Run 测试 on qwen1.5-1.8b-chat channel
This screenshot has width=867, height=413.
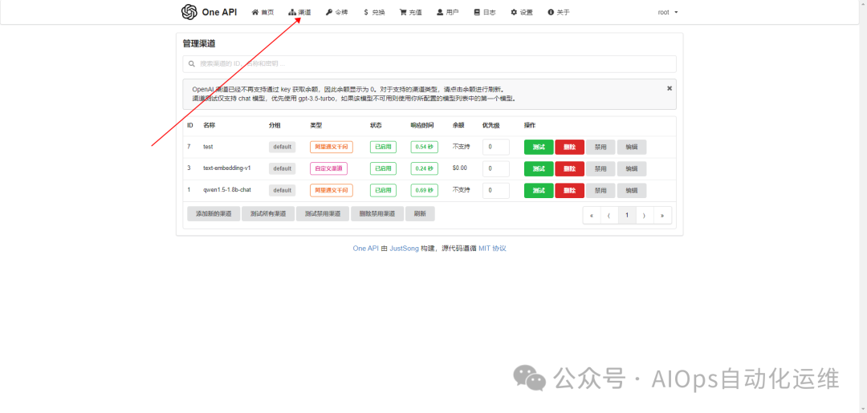(539, 190)
